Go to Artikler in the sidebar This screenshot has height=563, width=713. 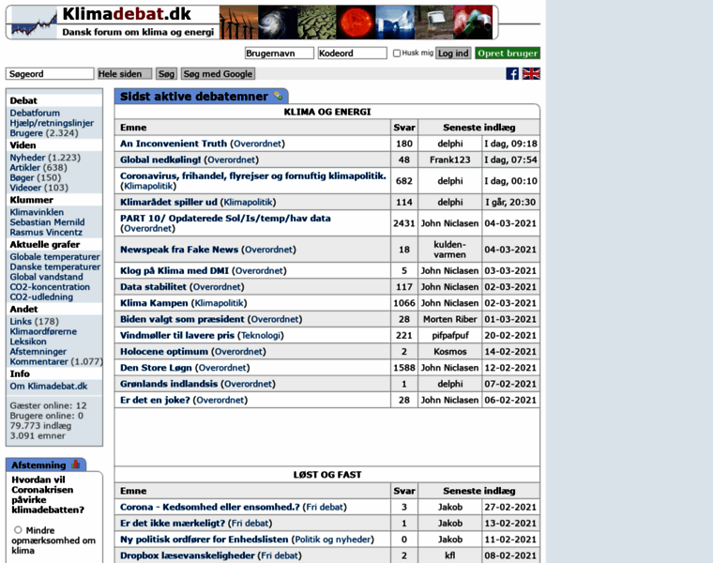[x=25, y=167]
